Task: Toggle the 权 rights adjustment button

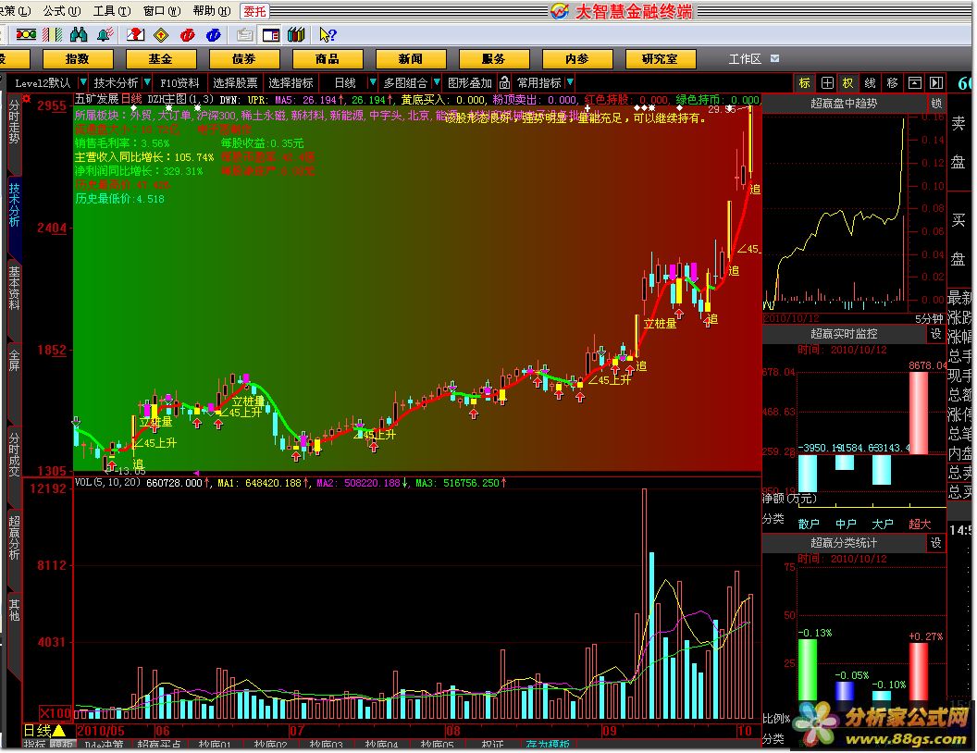Action: [x=848, y=83]
